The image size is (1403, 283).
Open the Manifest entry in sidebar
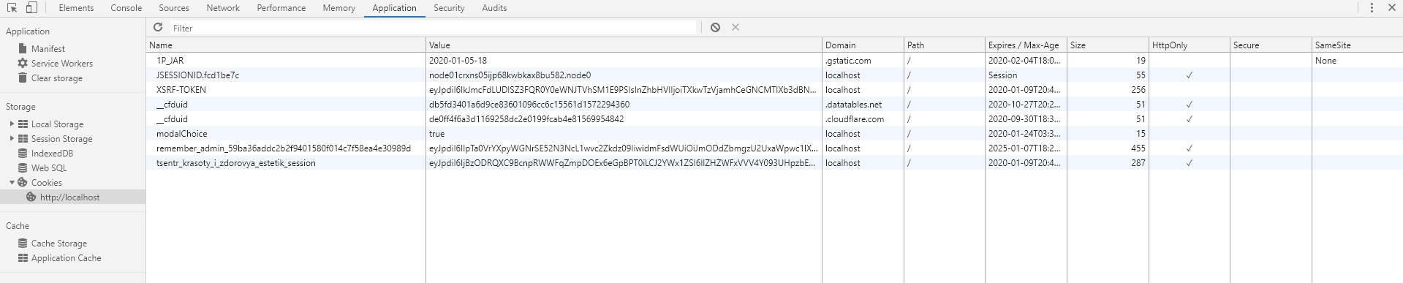pyautogui.click(x=48, y=48)
